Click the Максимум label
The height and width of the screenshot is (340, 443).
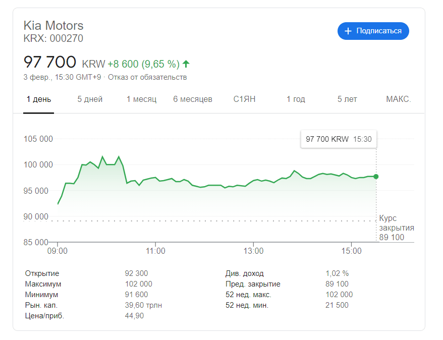pyautogui.click(x=43, y=284)
